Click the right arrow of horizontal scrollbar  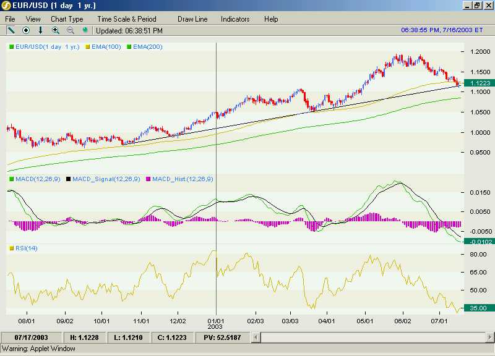[489, 337]
